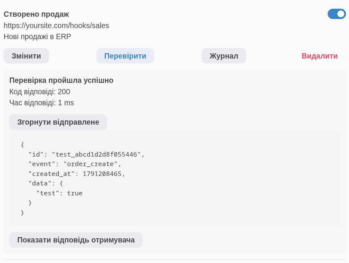Expand 'Показати відповідь отримувача'
This screenshot has width=349, height=263.
pos(76,240)
